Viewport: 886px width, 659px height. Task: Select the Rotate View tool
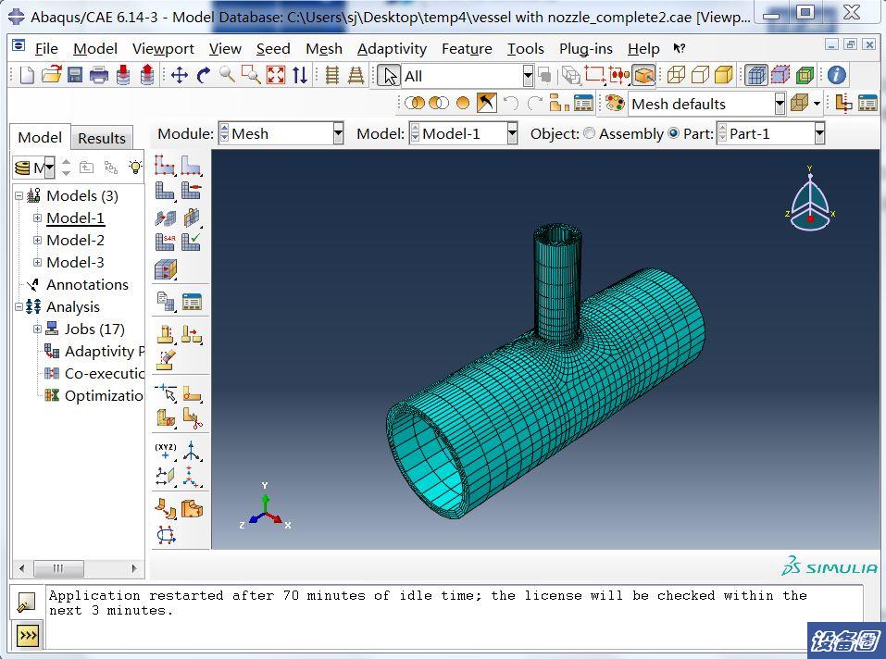204,75
